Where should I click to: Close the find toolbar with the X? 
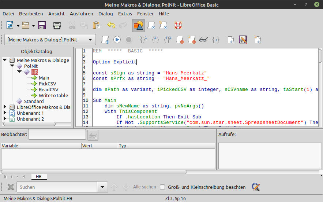click(x=11, y=187)
